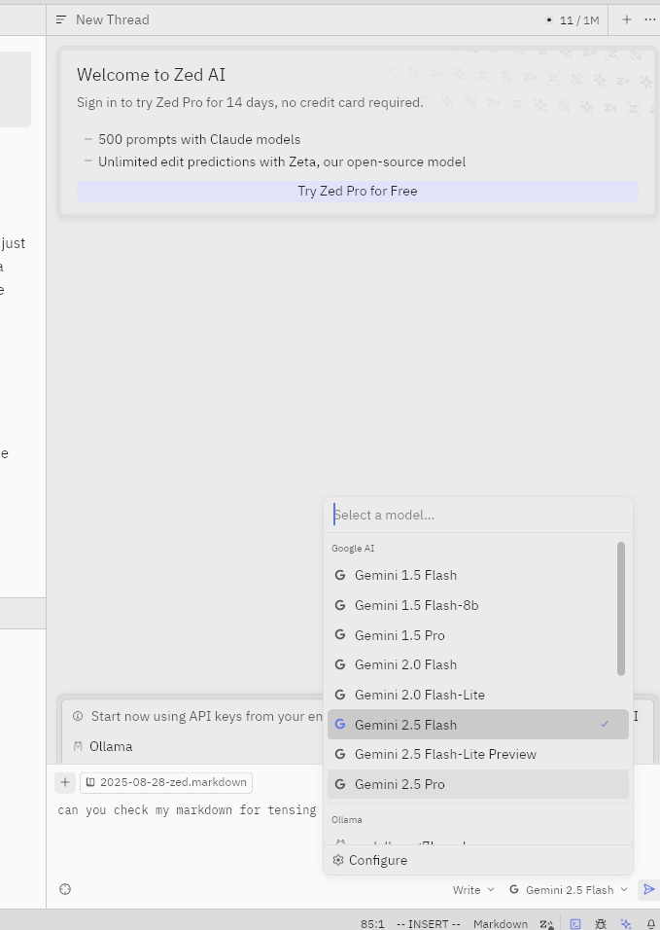Screen dimensions: 660x930
Task: Open the Zed edit prediction icon
Action: (546, 924)
